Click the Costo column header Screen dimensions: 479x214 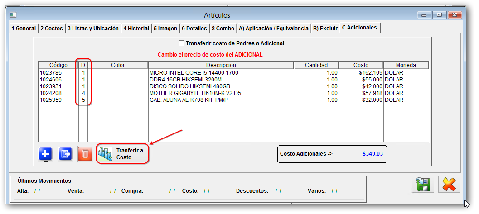pos(361,65)
